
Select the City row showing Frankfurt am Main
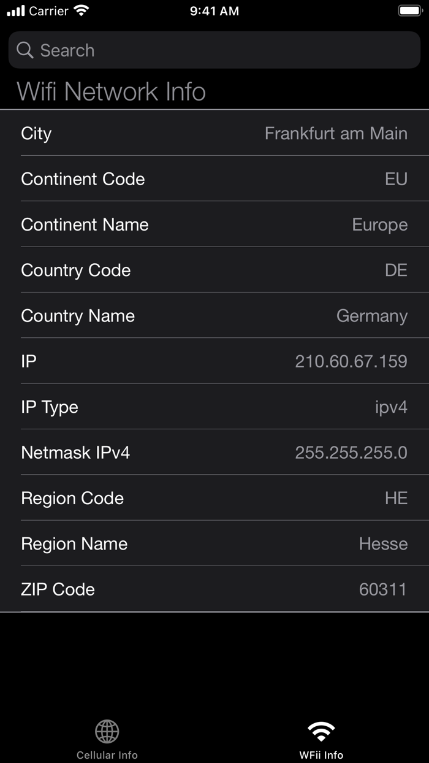214,133
